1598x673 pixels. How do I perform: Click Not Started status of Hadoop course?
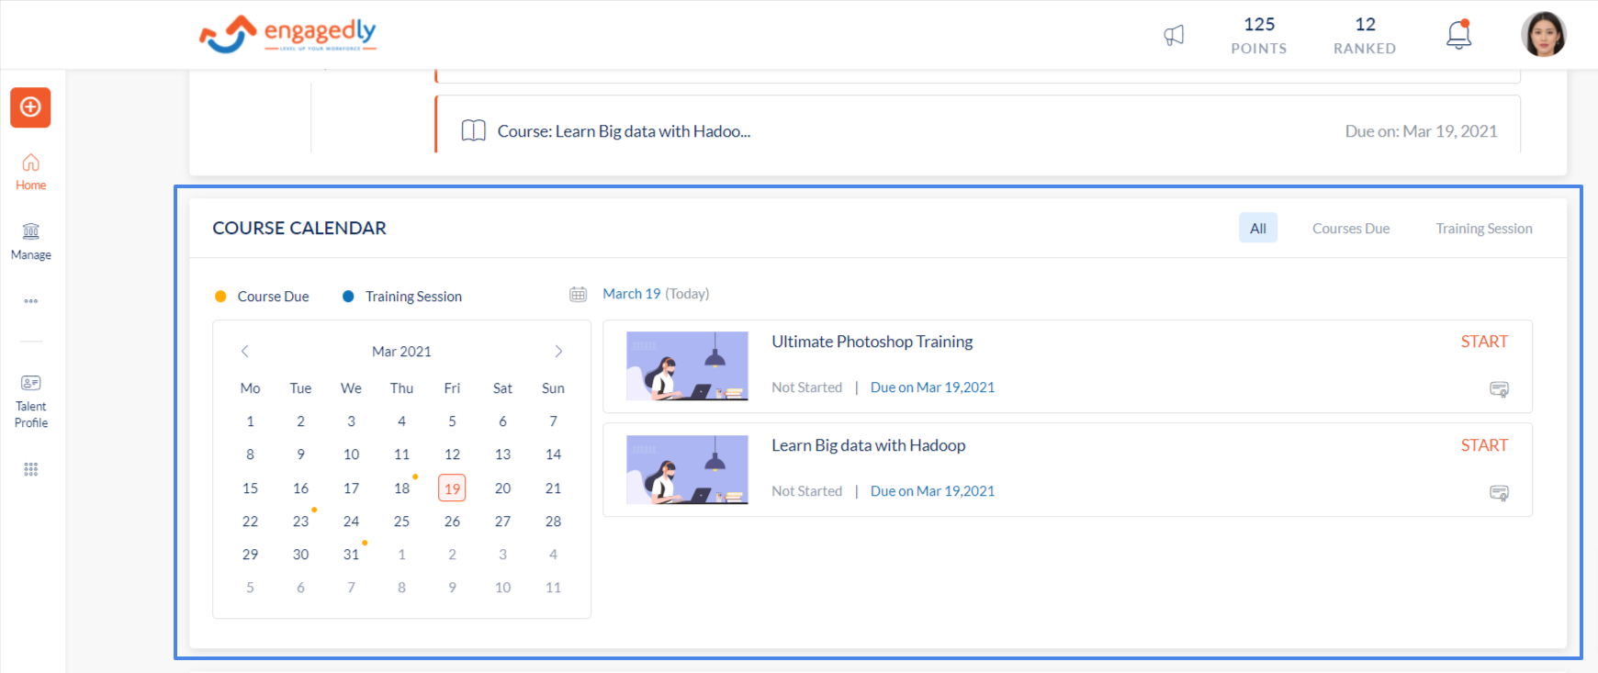click(806, 491)
